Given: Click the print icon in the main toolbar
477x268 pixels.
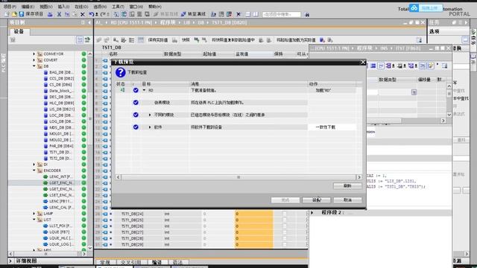Looking at the screenshot, I should tap(50, 14).
